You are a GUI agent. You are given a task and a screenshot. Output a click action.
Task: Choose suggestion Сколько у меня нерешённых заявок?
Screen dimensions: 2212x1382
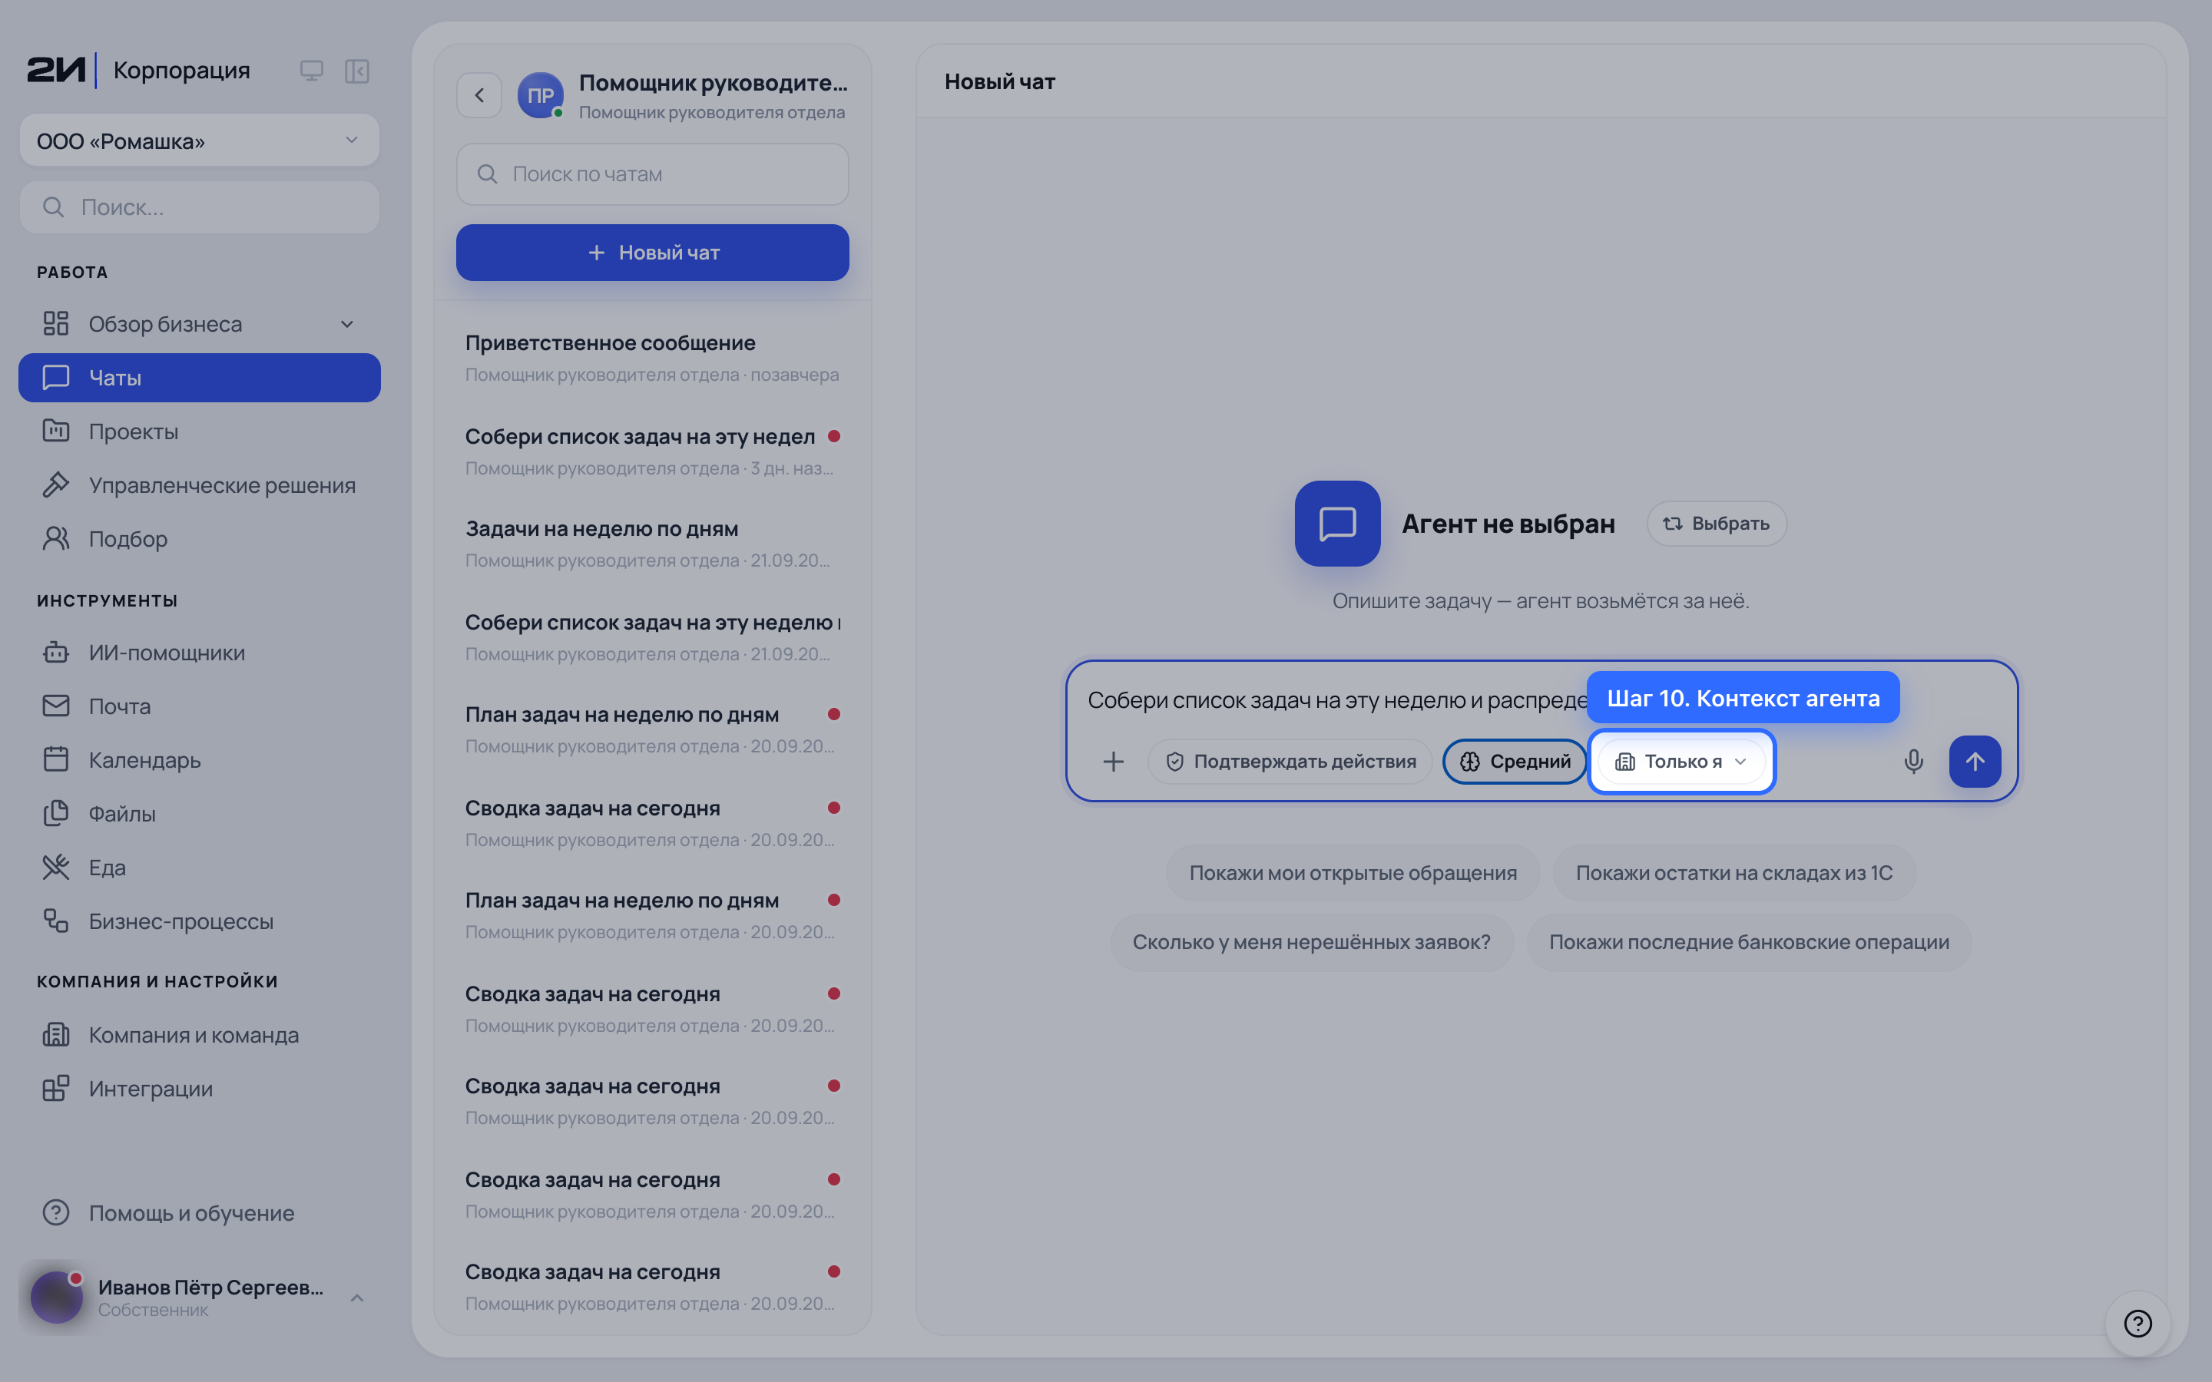point(1312,942)
